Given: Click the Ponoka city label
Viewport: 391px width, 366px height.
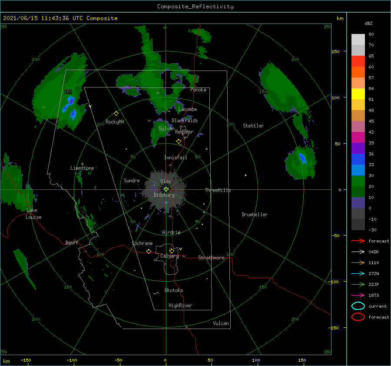Looking at the screenshot, I should click(198, 90).
